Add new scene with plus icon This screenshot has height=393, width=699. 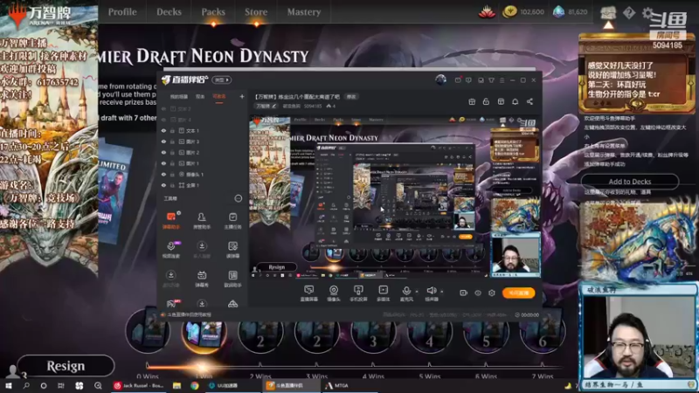[242, 96]
